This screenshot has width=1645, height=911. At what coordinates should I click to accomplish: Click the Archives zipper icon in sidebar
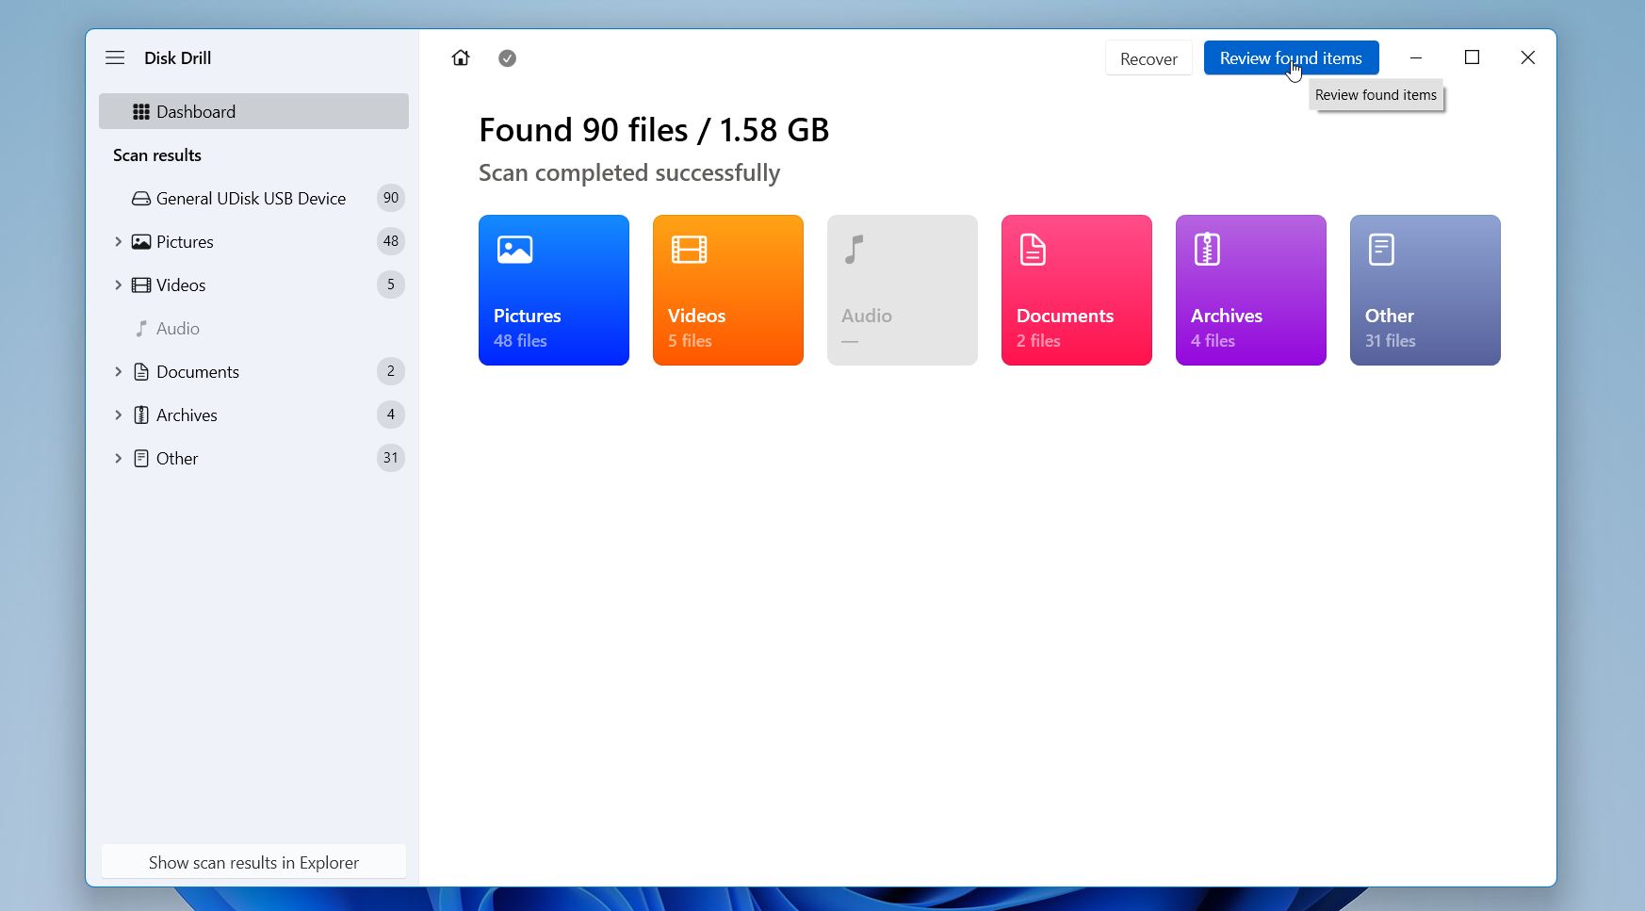pos(140,415)
